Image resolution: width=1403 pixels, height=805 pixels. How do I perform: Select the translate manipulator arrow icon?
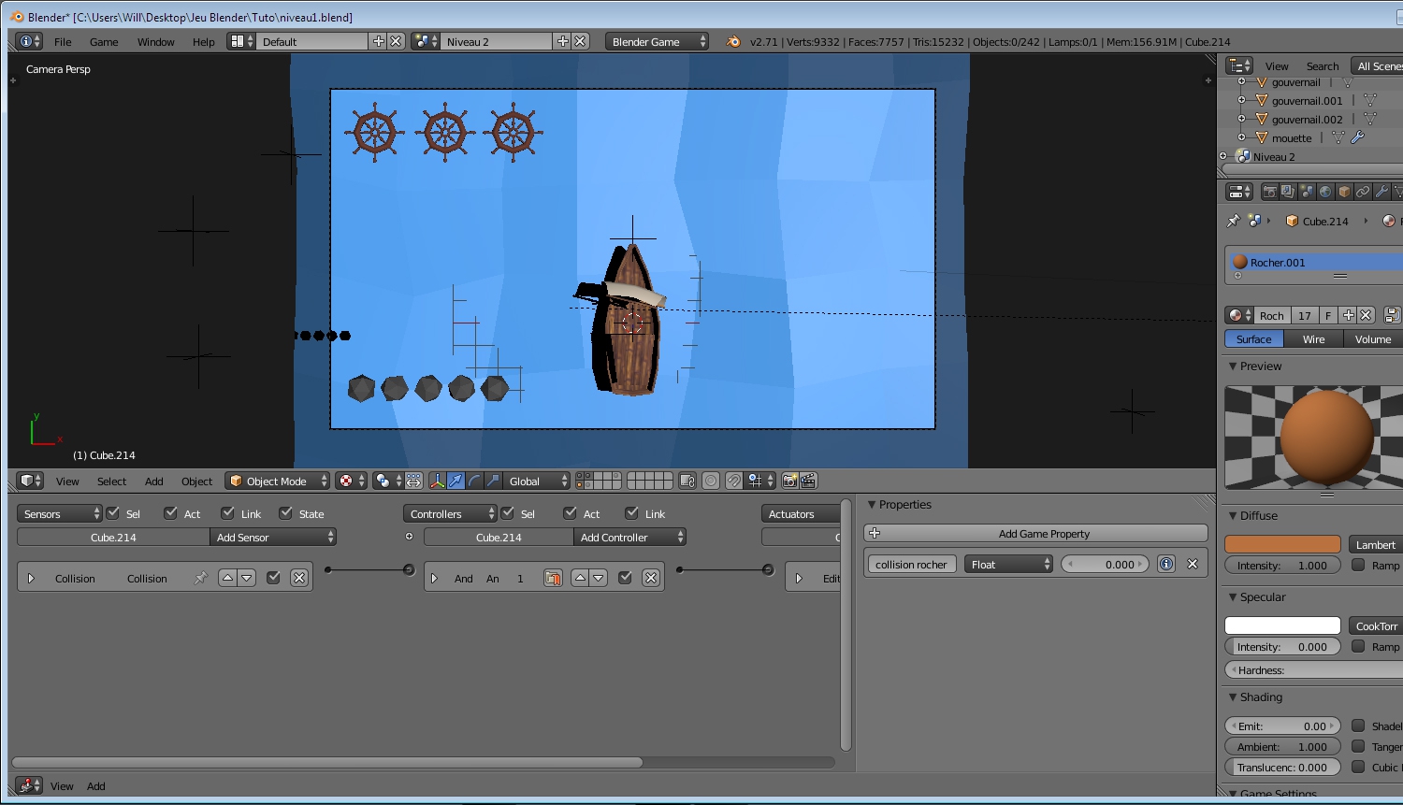point(456,481)
